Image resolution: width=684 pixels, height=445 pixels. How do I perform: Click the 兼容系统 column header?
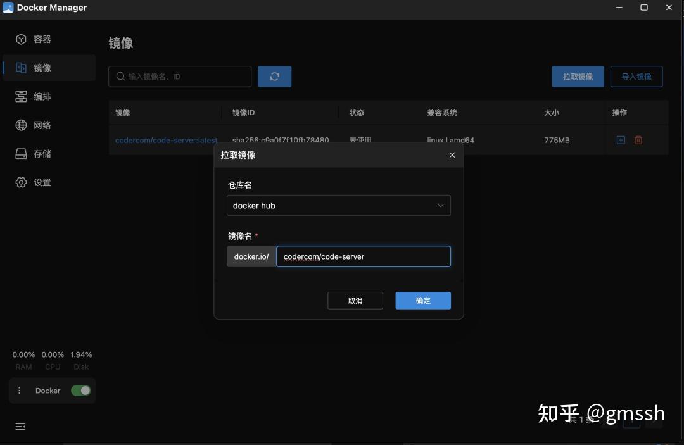click(x=442, y=113)
